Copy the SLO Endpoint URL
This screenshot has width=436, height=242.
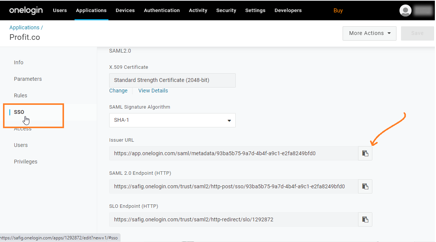click(365, 219)
